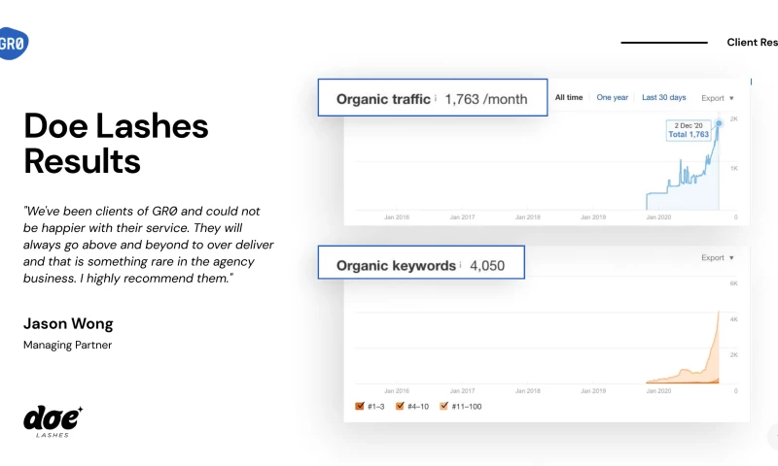Viewport: 778px width, 466px height.
Task: Click the Doe Lashes brand logo
Action: click(x=53, y=420)
